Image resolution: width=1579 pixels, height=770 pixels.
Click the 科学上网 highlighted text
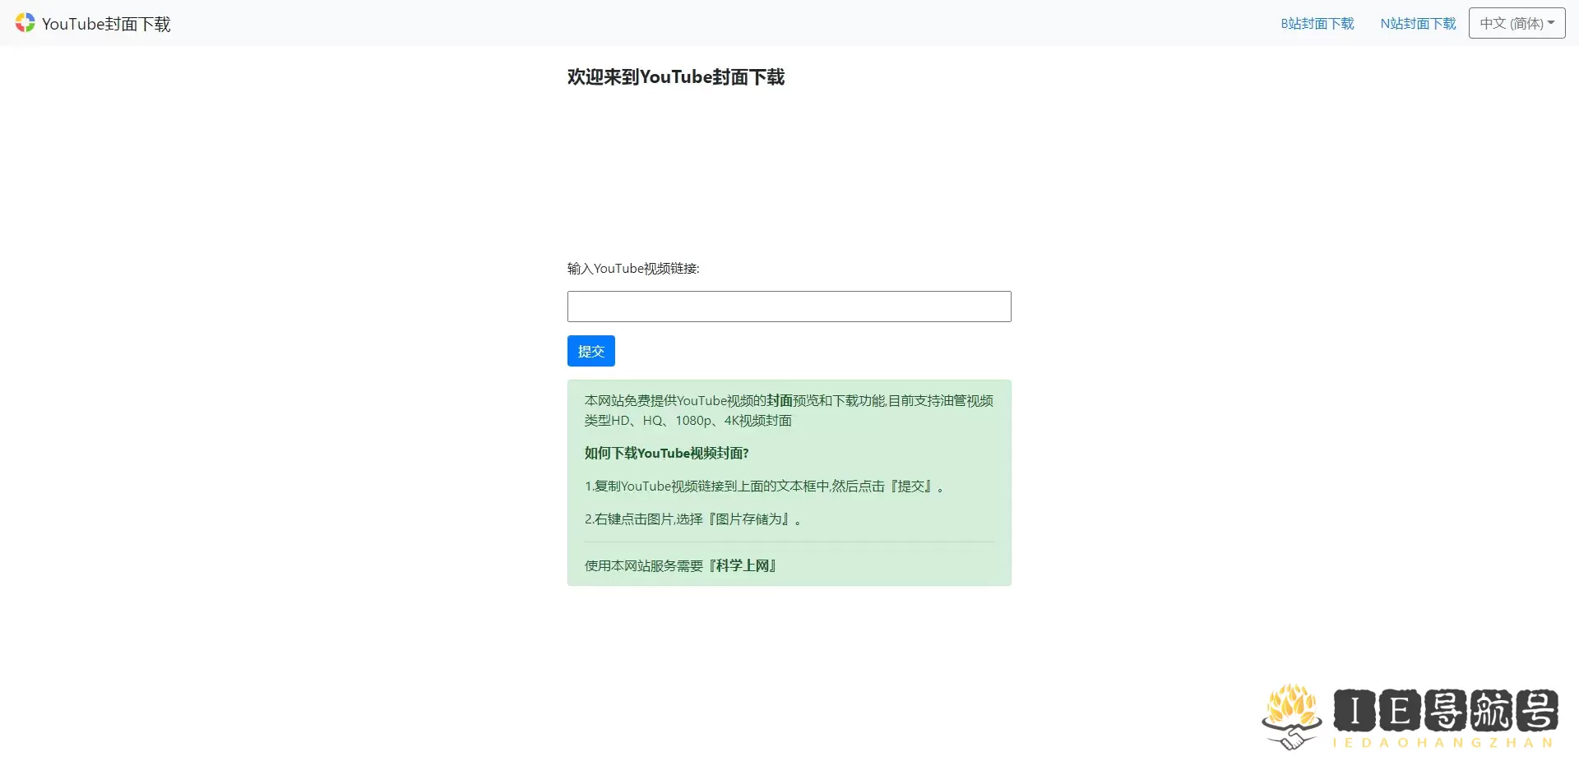(743, 565)
